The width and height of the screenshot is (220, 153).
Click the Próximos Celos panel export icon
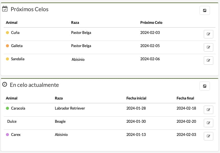[x=205, y=10]
